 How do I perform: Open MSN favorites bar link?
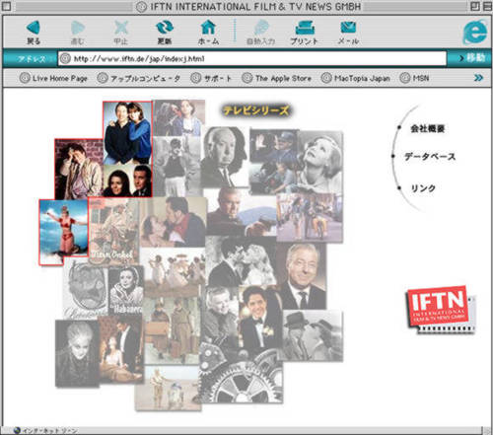pos(414,78)
